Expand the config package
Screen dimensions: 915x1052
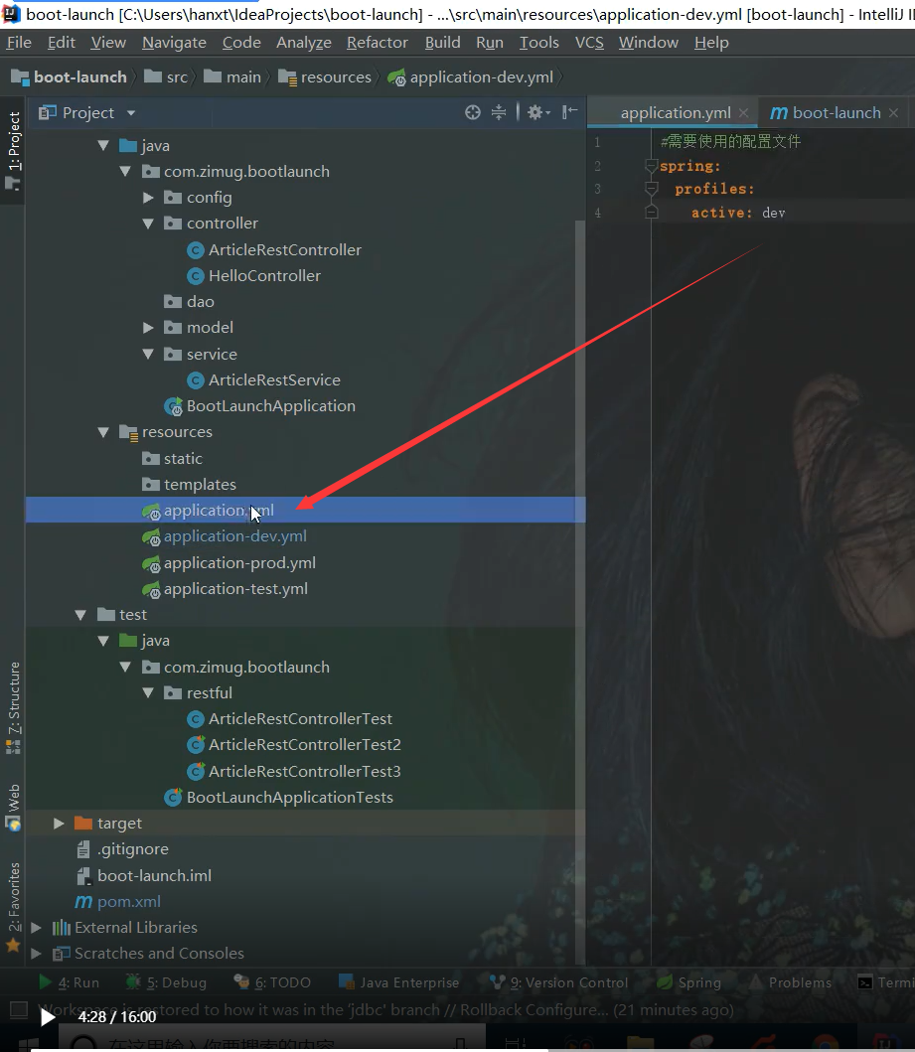[x=148, y=198]
